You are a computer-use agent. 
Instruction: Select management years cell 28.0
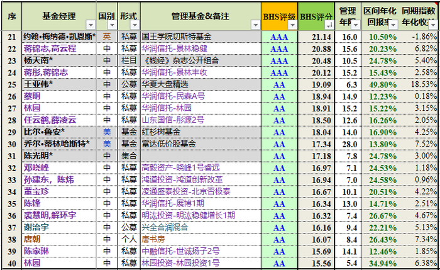[348, 144]
